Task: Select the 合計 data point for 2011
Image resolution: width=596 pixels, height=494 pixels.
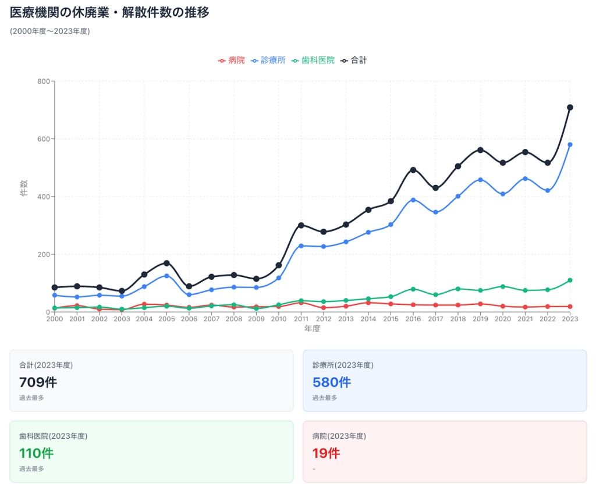Action: click(x=301, y=225)
